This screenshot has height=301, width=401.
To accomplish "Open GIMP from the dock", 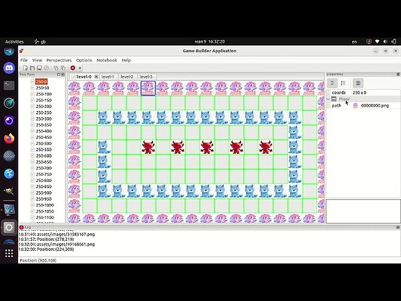I will click(x=9, y=191).
